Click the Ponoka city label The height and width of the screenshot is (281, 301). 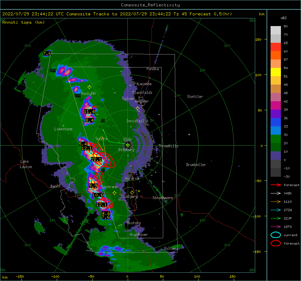point(153,69)
